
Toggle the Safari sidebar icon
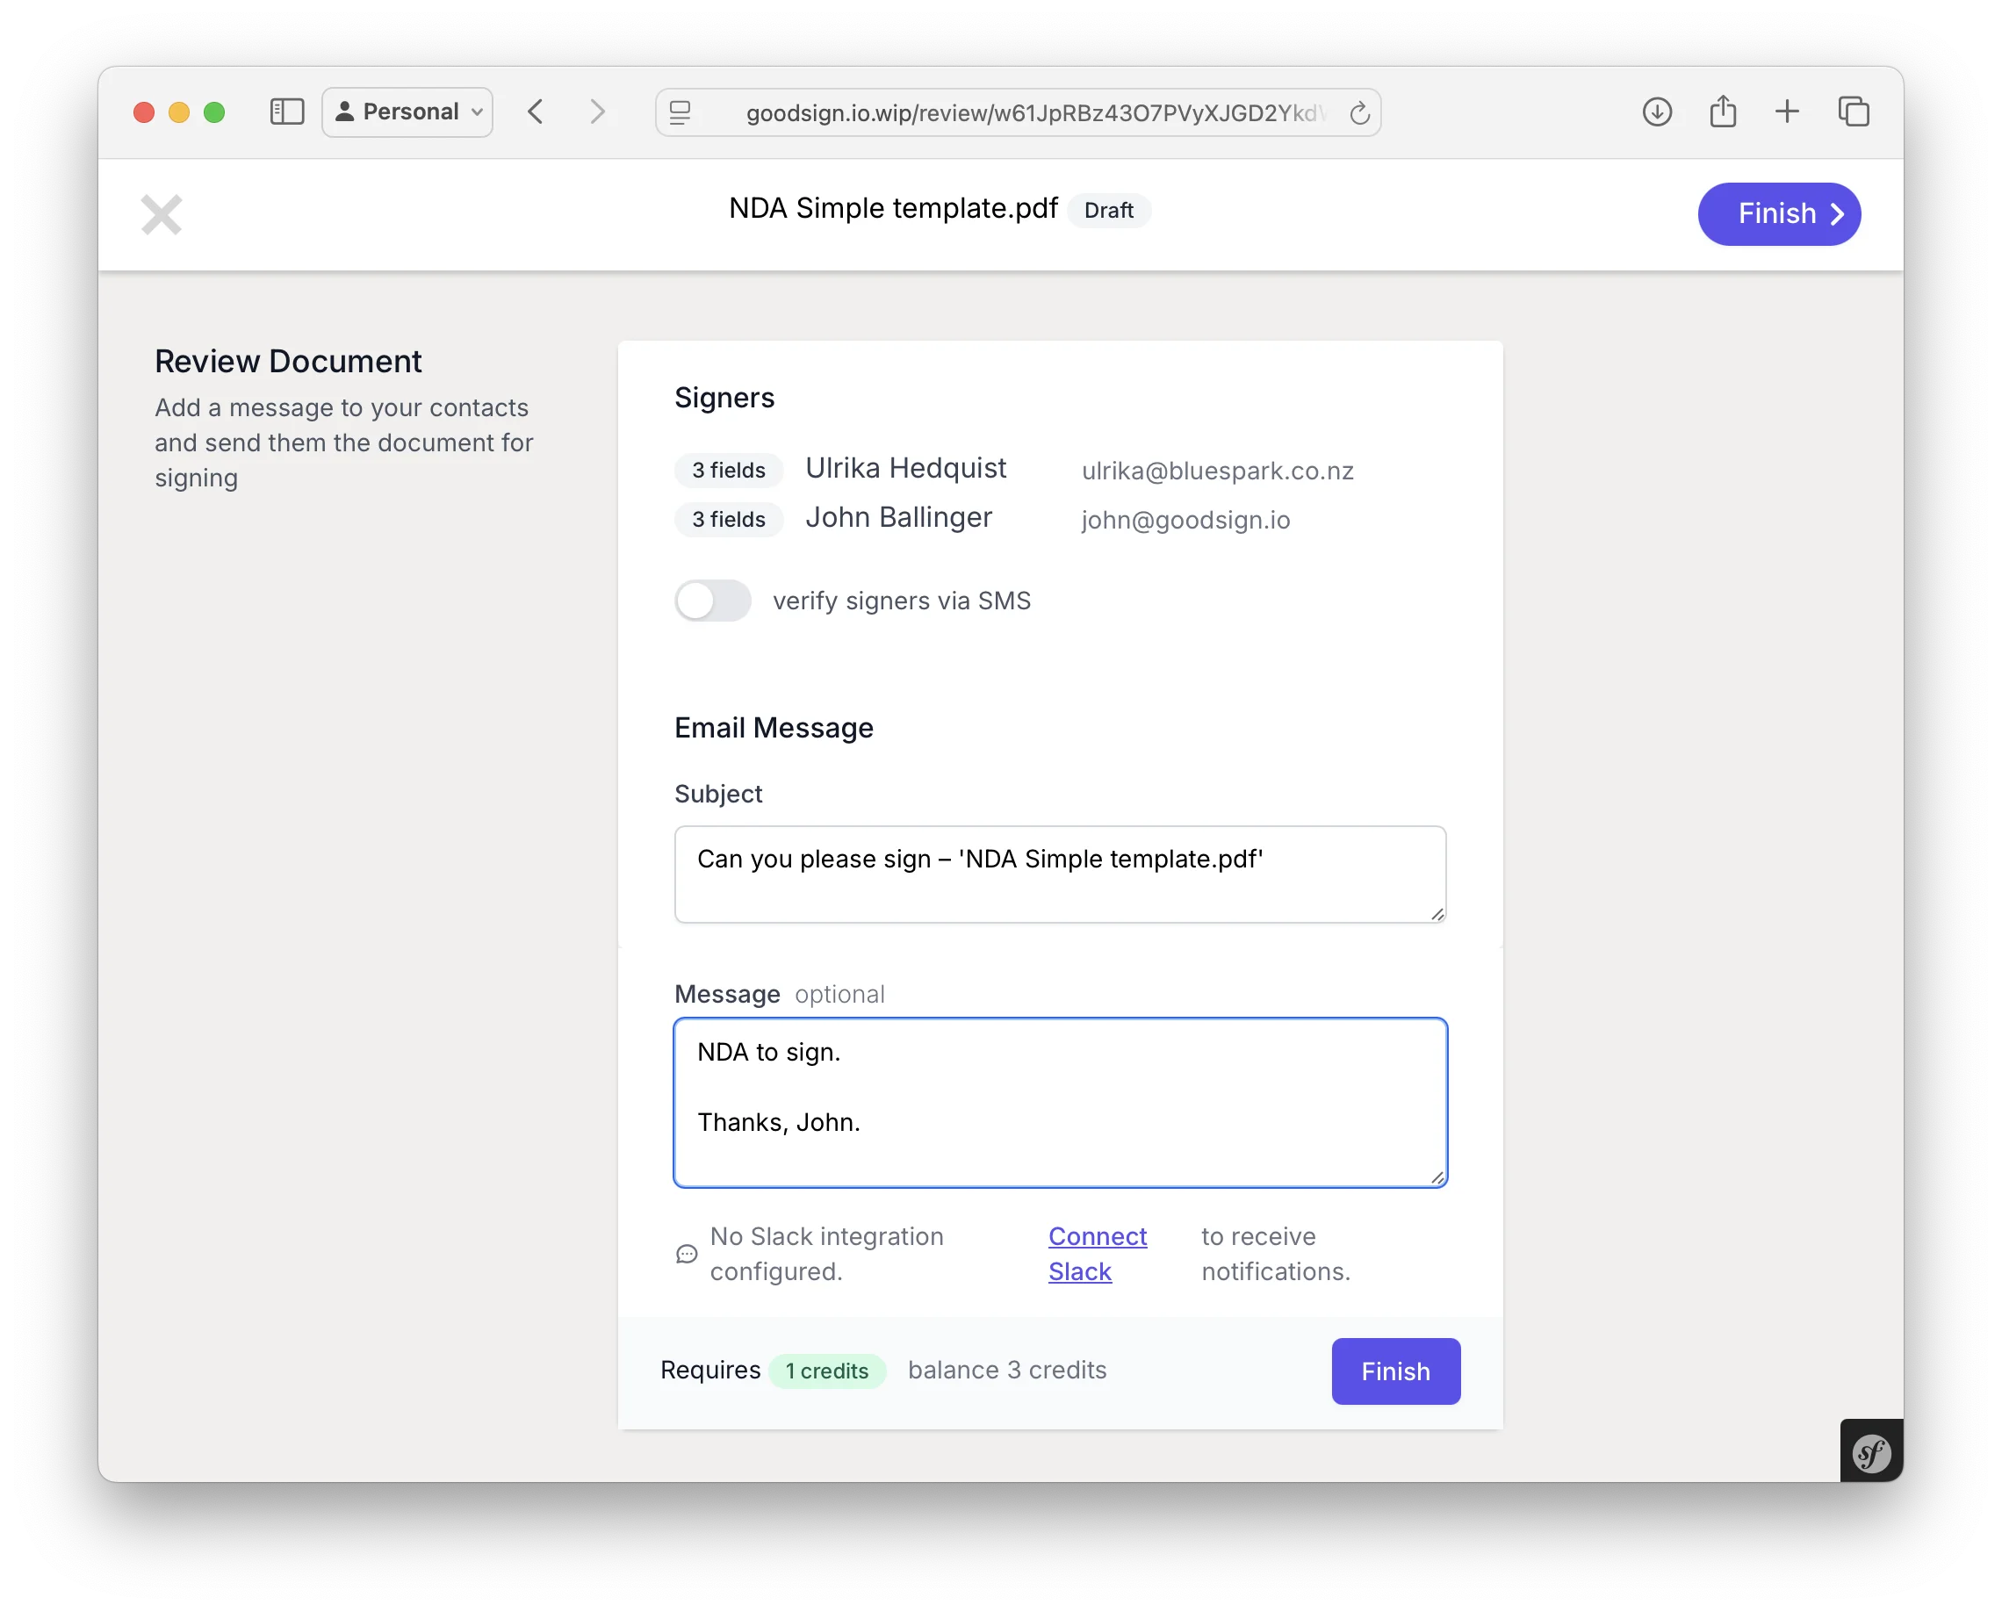[x=287, y=112]
